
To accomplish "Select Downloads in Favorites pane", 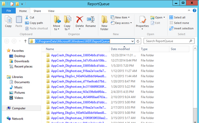I will [22, 61].
